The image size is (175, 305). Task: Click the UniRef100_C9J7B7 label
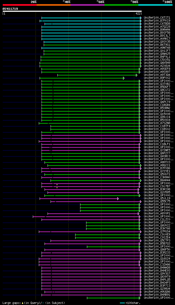tap(157, 186)
